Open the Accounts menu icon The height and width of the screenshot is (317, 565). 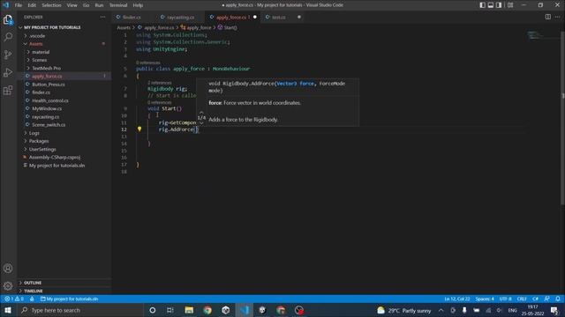[x=8, y=269]
